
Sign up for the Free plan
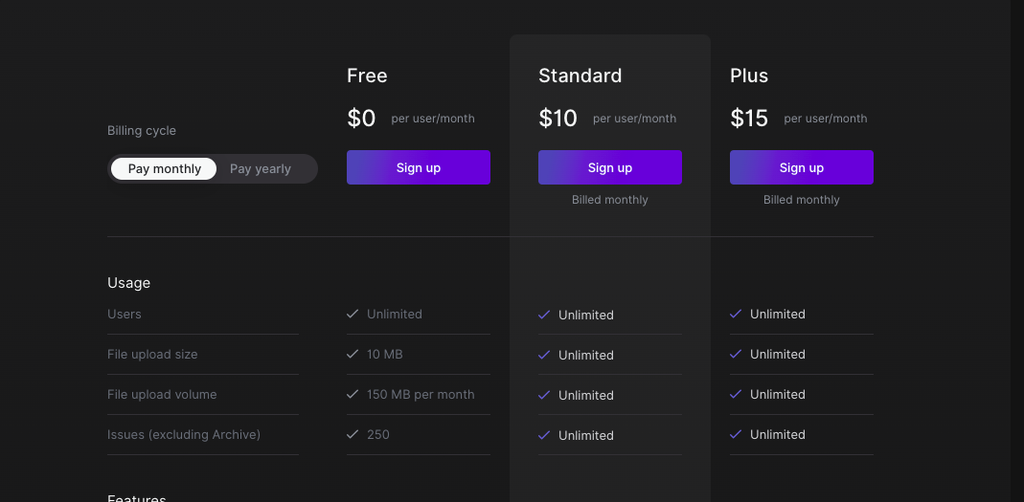click(x=419, y=167)
